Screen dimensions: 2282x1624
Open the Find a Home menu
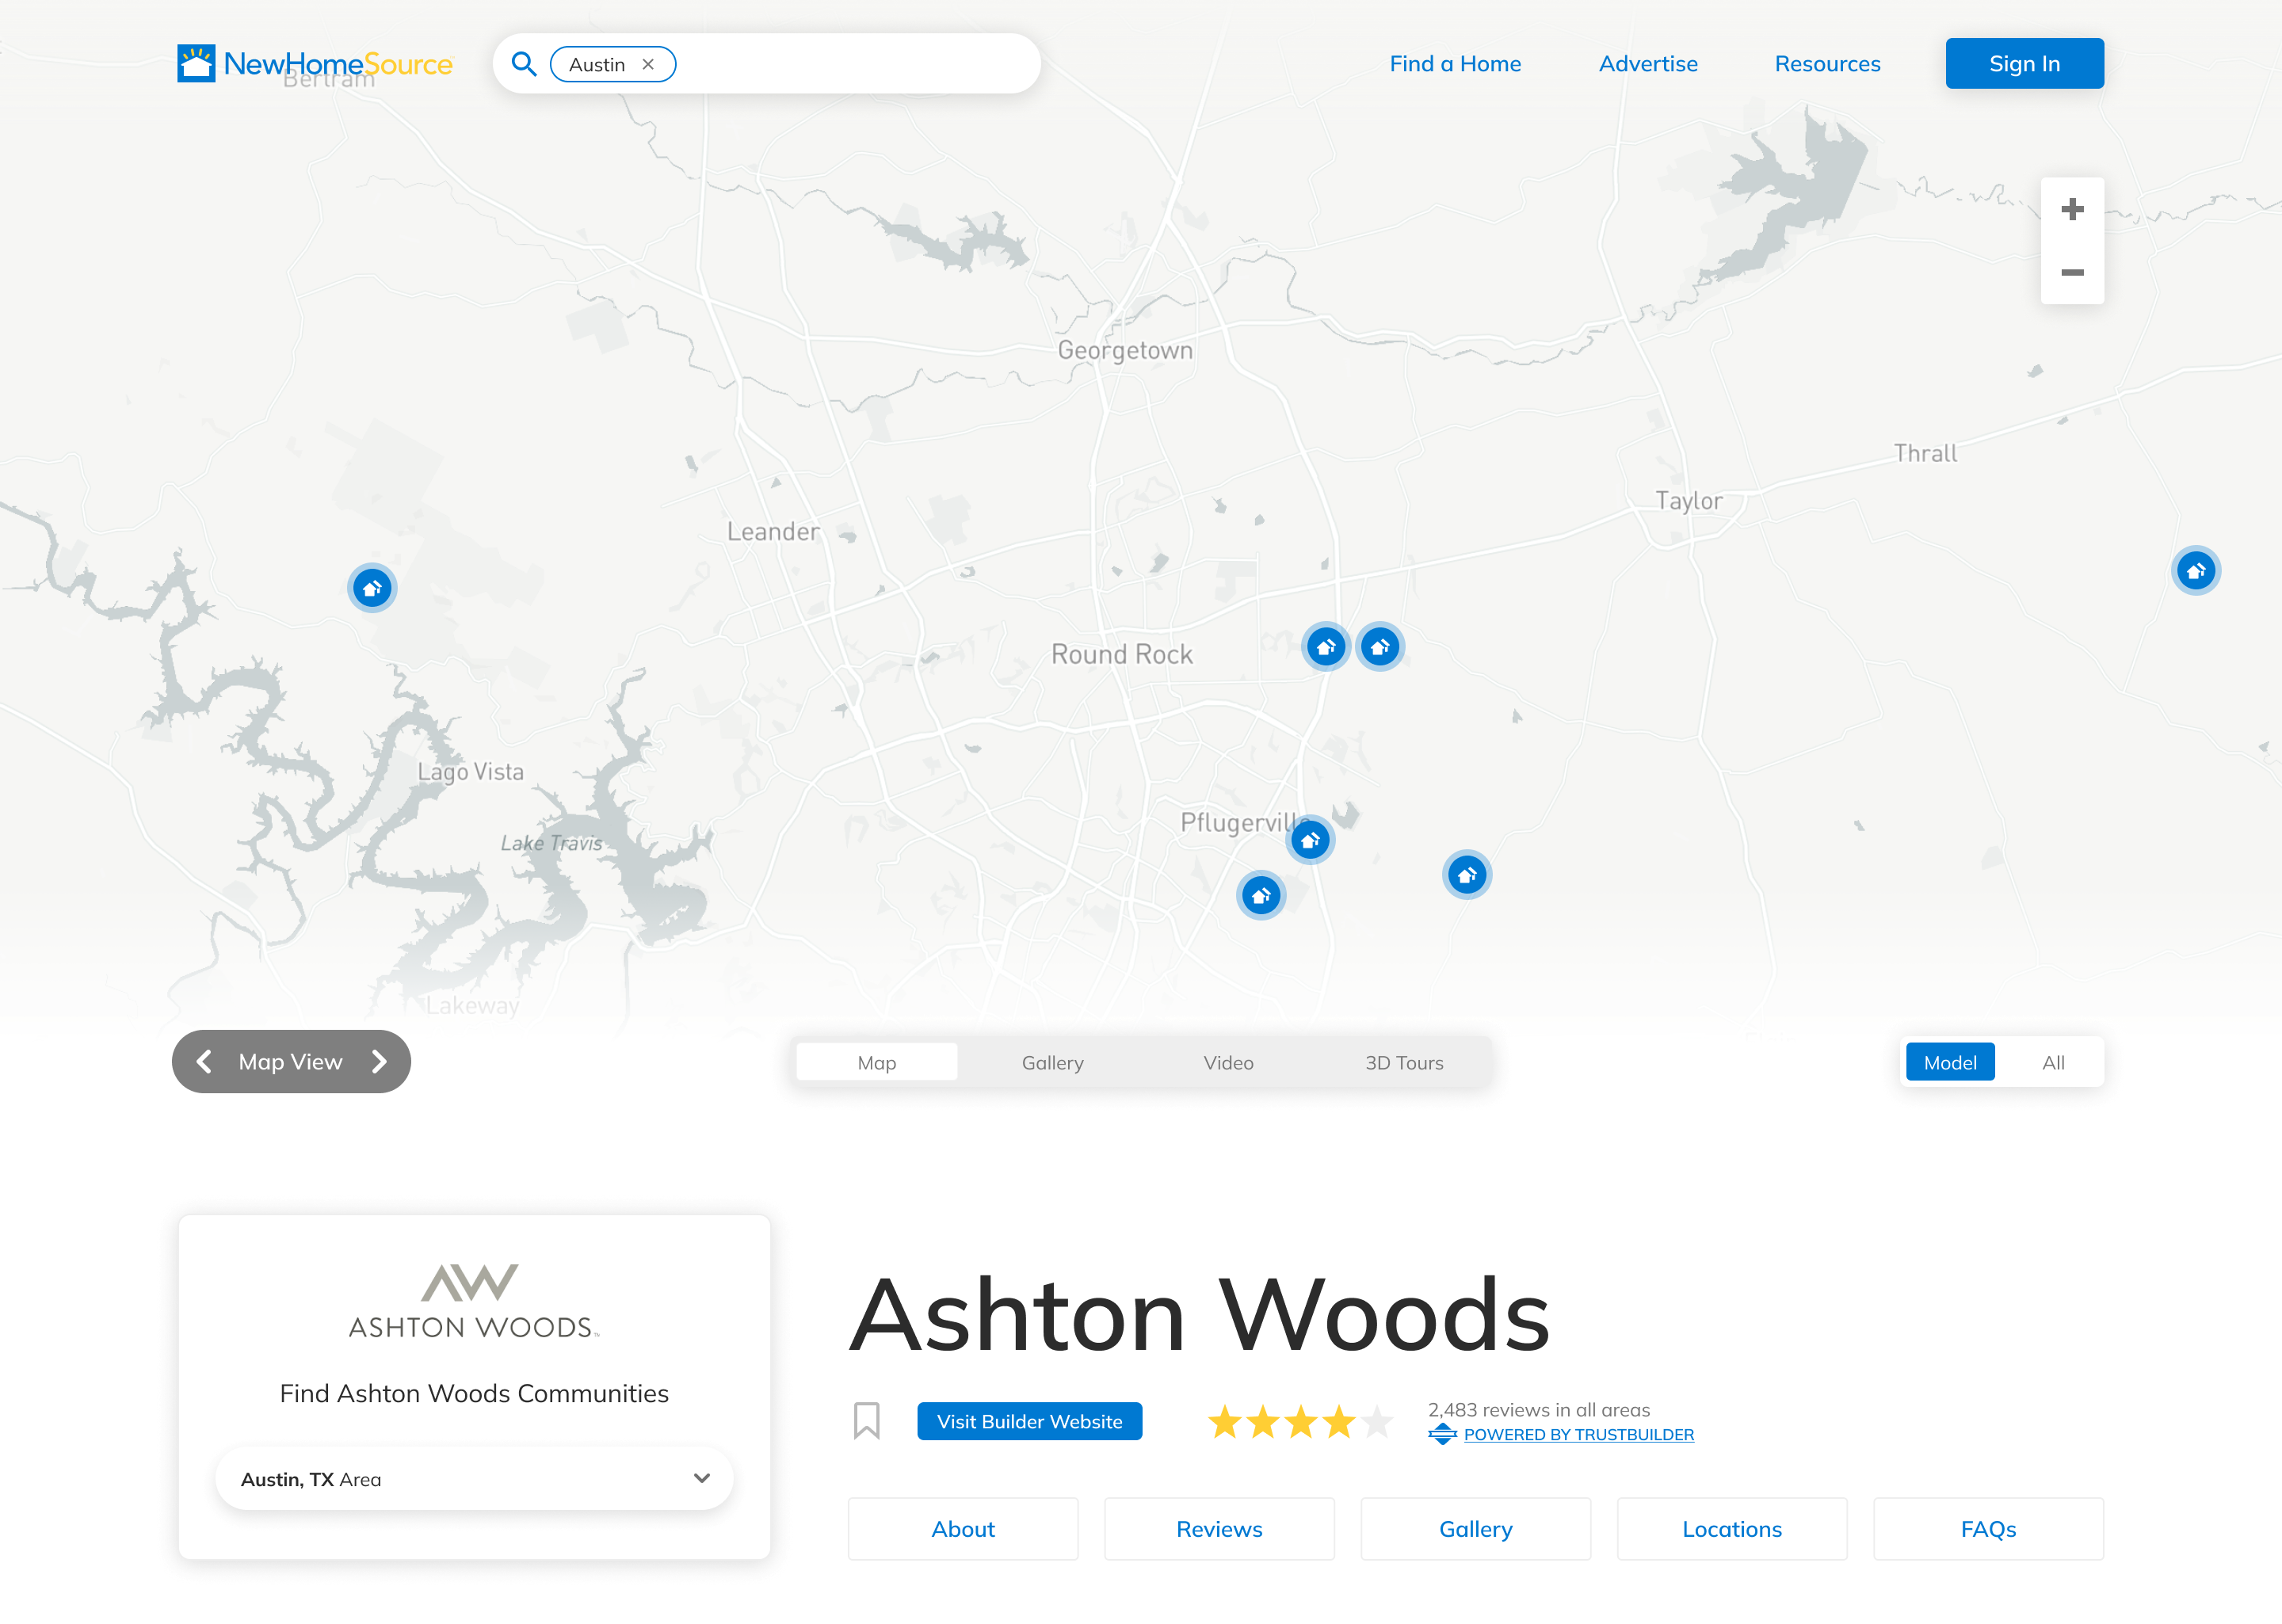tap(1455, 64)
